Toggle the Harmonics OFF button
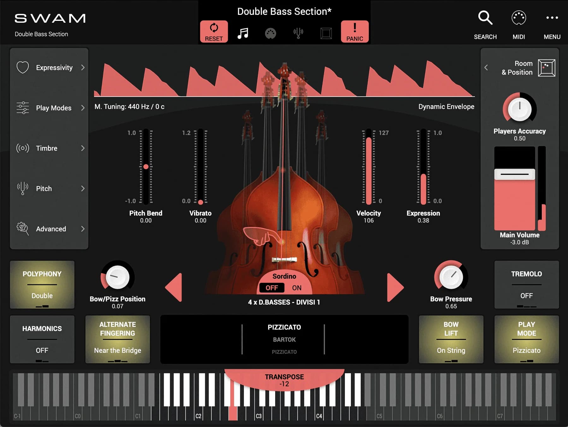568x427 pixels. [x=42, y=339]
